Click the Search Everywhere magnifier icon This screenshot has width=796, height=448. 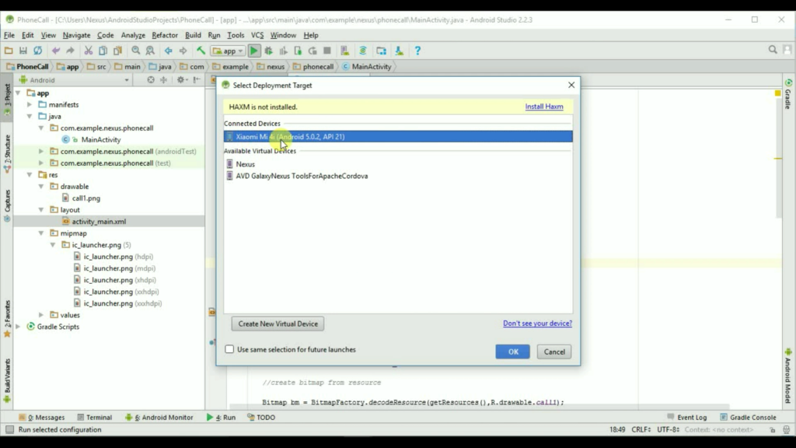pyautogui.click(x=773, y=50)
